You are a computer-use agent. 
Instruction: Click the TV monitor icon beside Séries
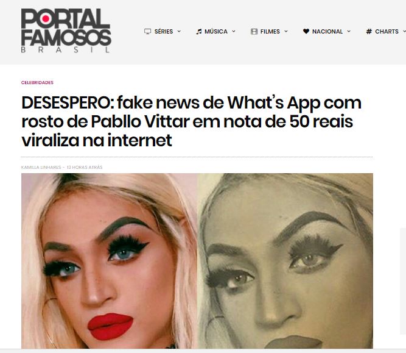(x=147, y=31)
